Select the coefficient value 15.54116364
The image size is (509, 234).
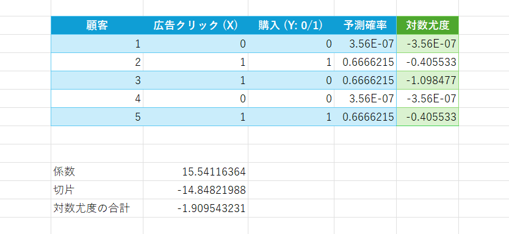pos(196,172)
